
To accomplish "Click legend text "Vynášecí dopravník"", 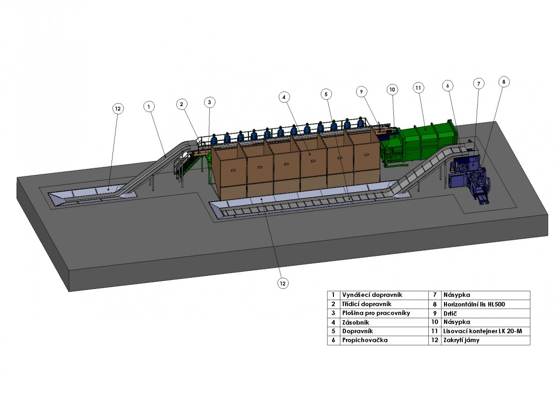I will coord(372,295).
